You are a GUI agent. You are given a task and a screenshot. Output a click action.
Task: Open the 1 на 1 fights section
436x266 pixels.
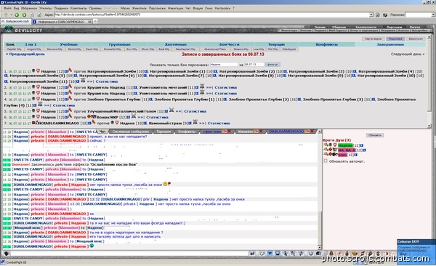point(31,44)
